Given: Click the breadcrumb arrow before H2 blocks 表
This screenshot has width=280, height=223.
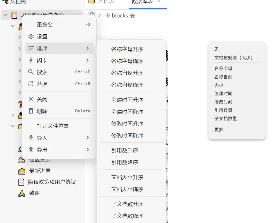Looking at the screenshot, I should point(100,15).
